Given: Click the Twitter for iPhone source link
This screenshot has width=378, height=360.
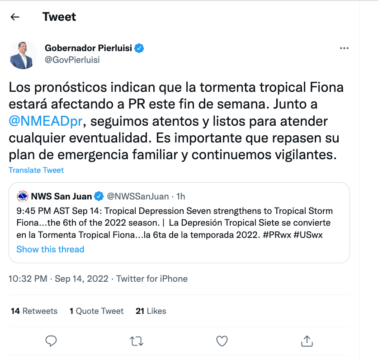Looking at the screenshot, I should pyautogui.click(x=152, y=279).
